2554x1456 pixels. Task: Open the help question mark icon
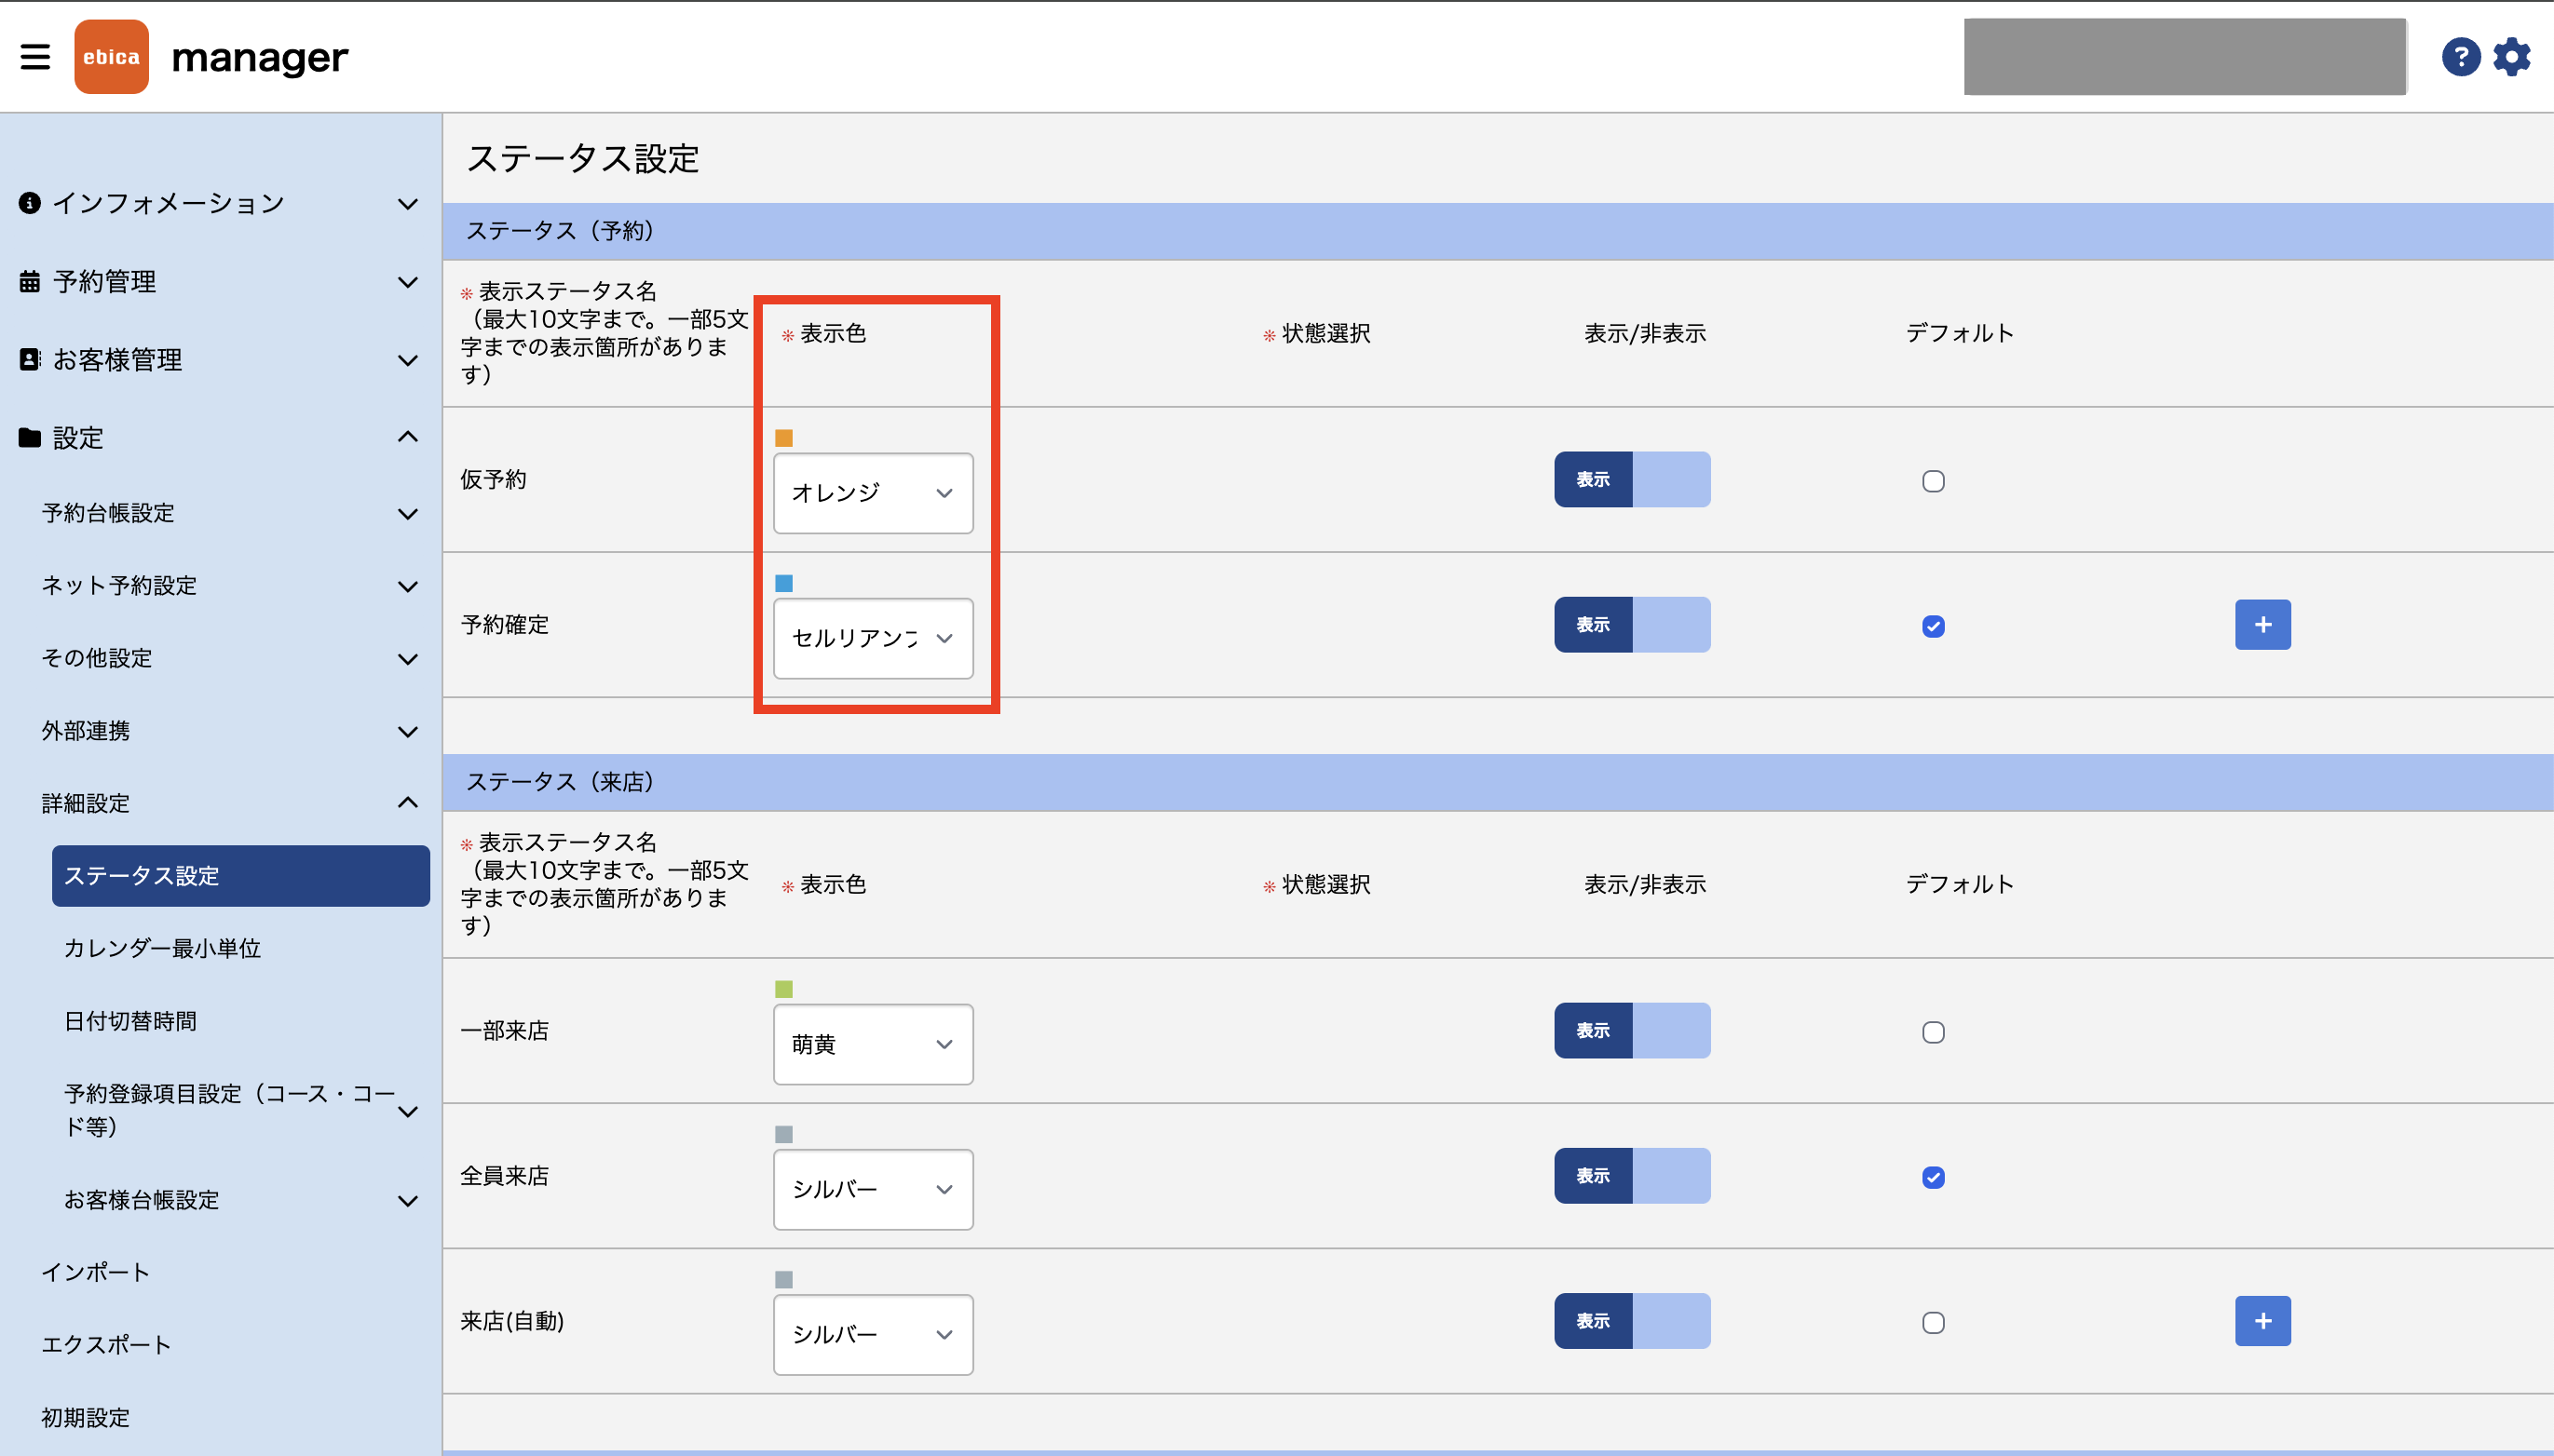click(2460, 57)
